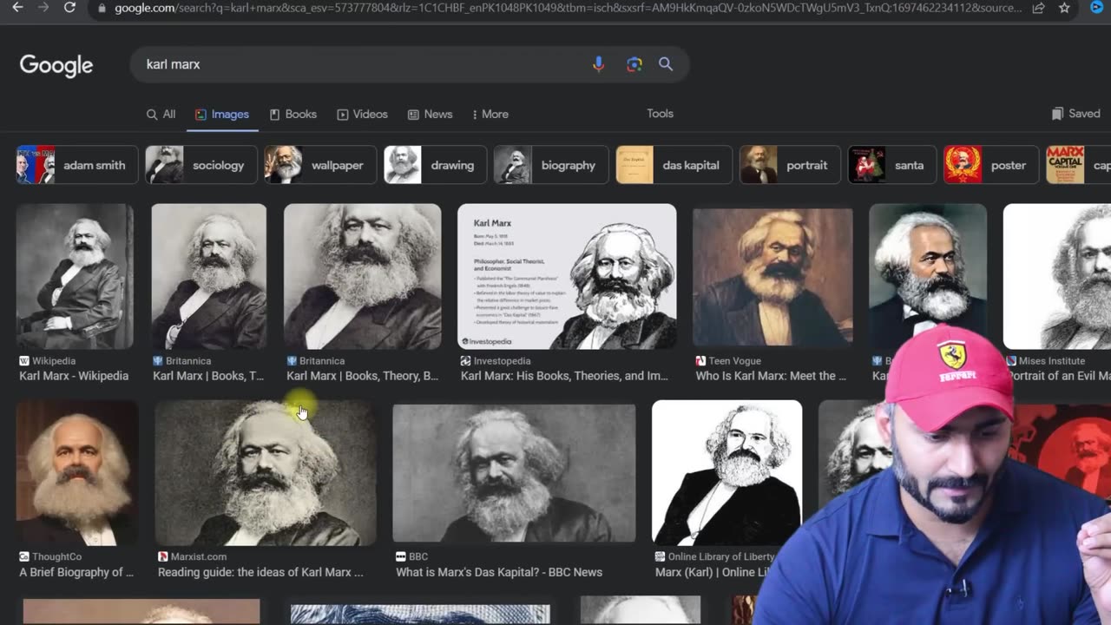Screen dimensions: 1111x625
Task: Click 'Karl Marx: His Books, Theories' Investopedia link
Action: 564,376
